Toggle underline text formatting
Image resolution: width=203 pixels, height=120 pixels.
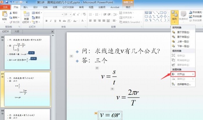(55, 21)
